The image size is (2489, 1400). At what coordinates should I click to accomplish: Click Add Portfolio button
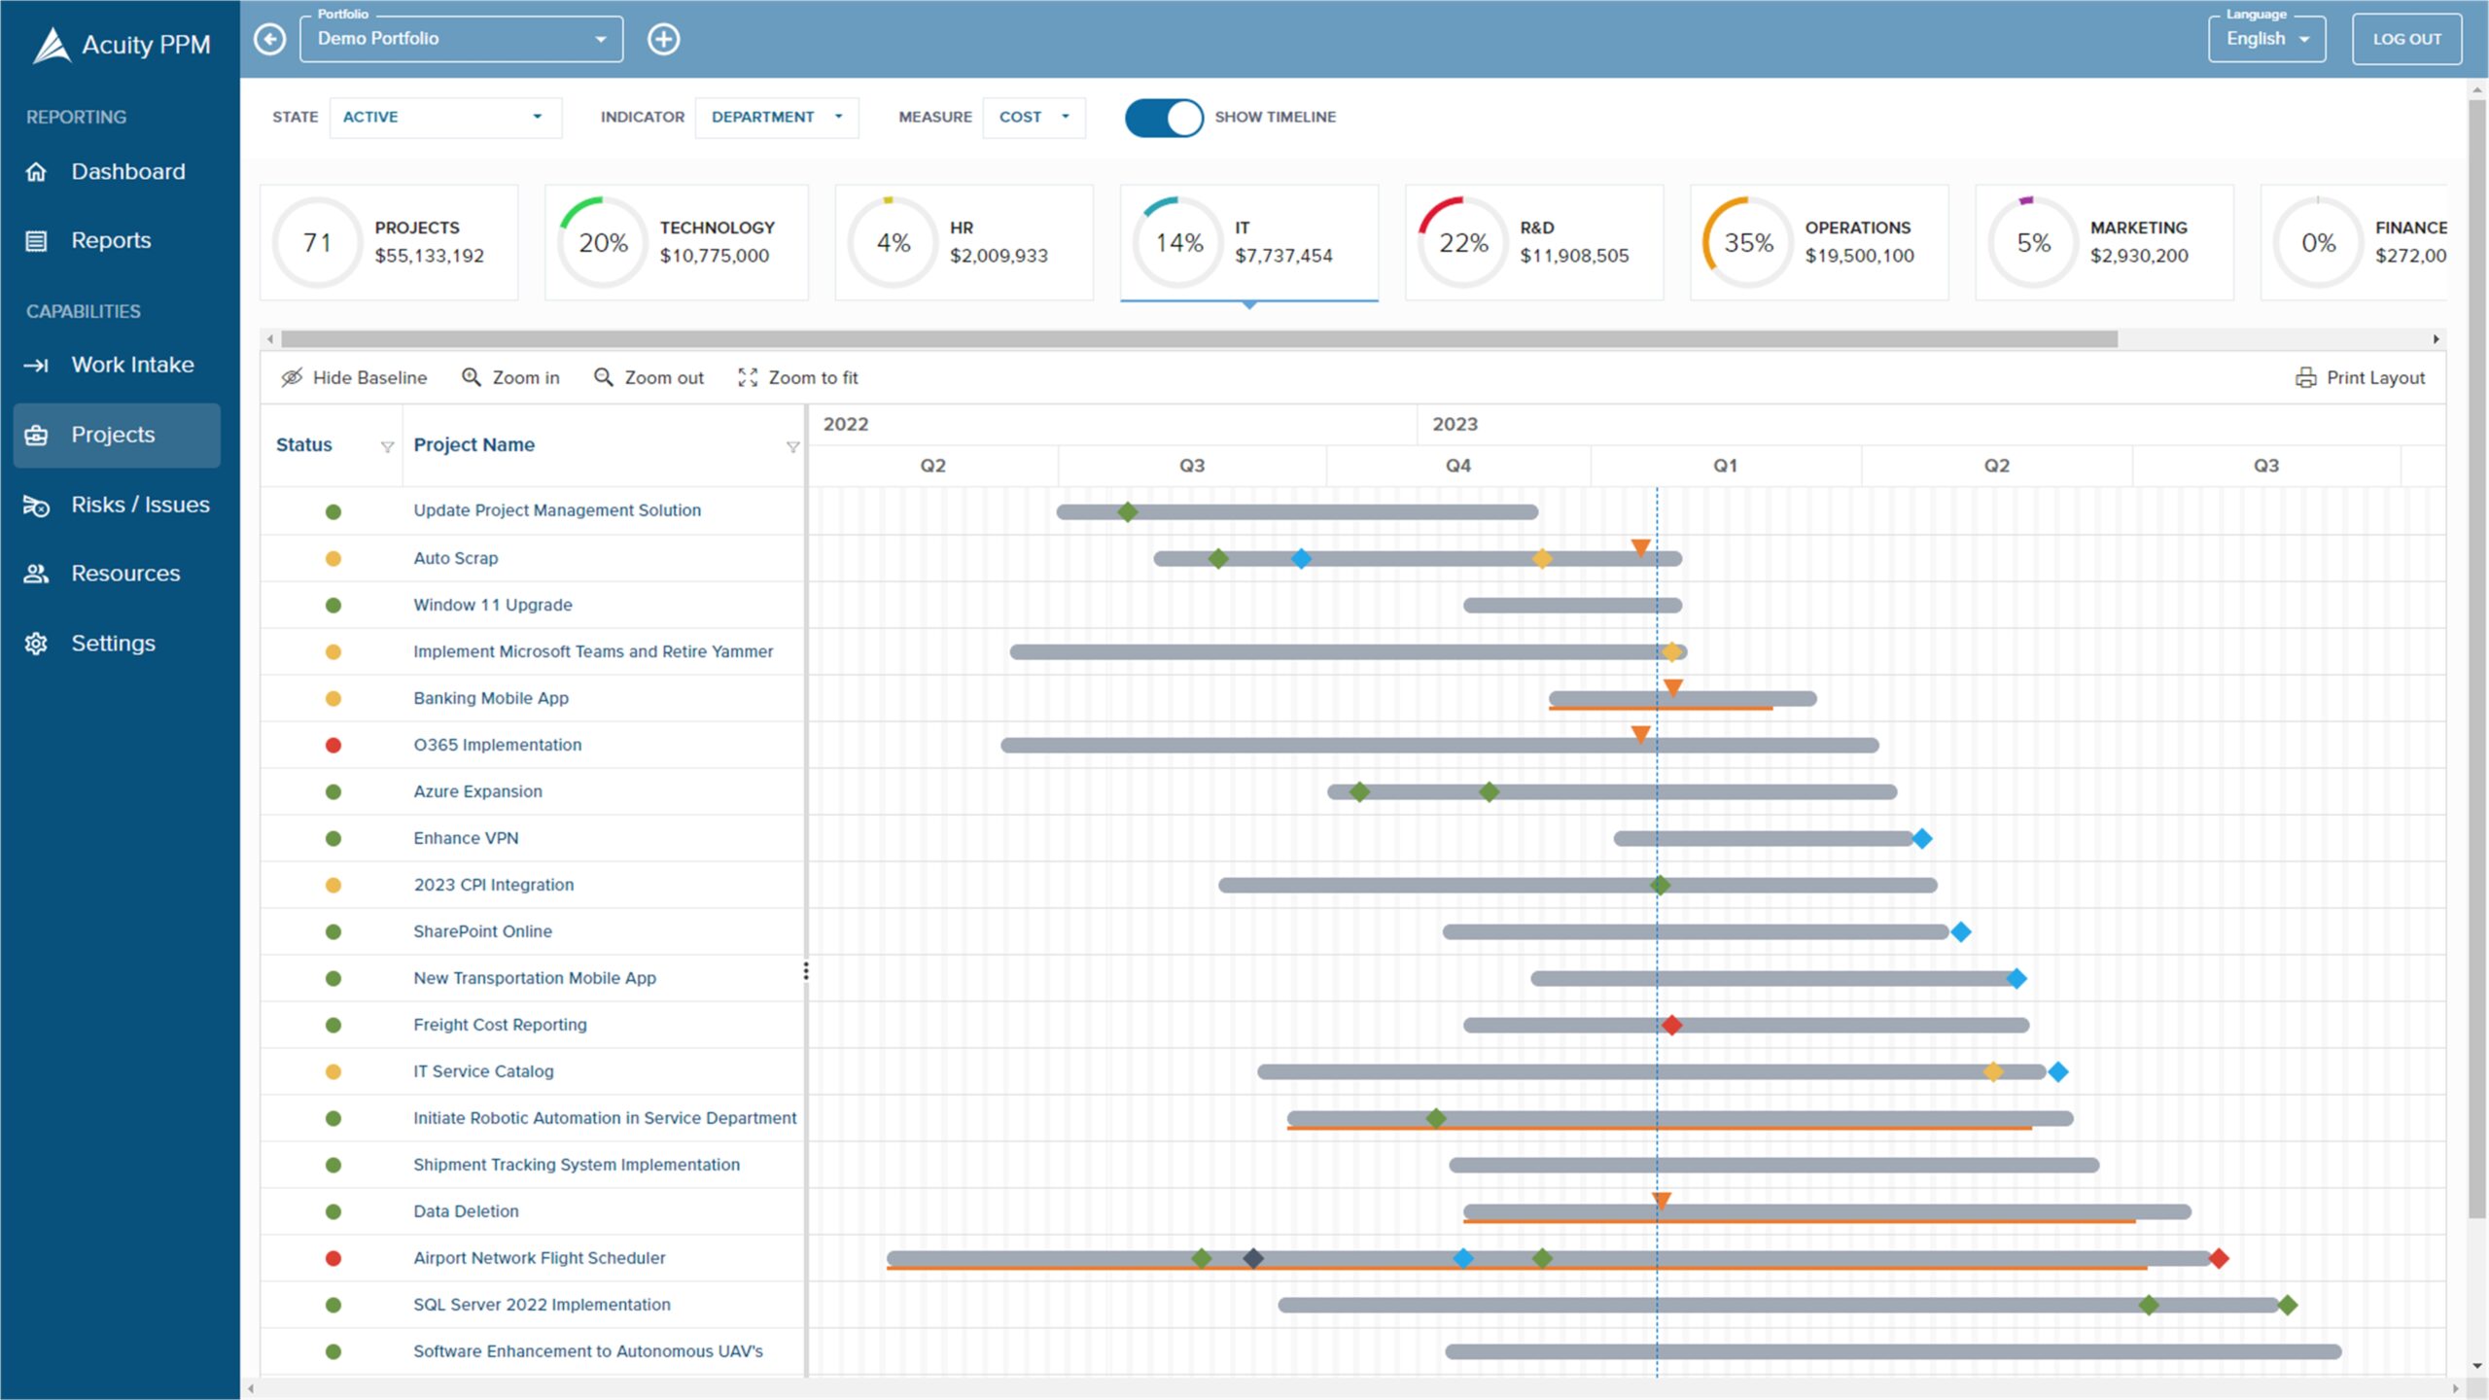(663, 38)
